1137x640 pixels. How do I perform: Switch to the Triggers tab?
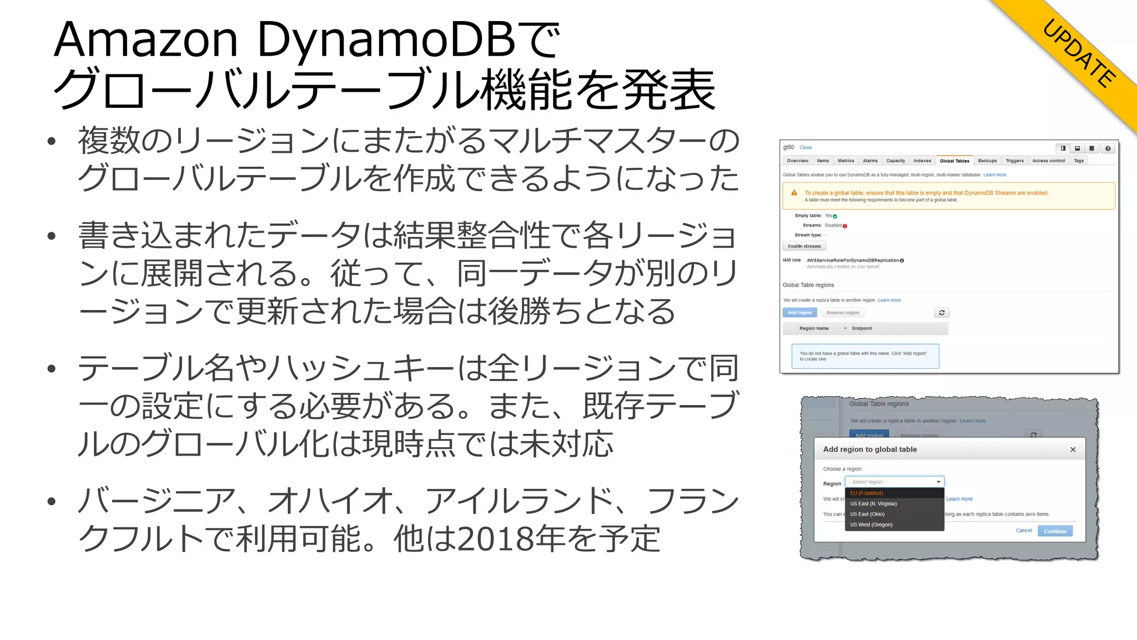pos(1014,161)
